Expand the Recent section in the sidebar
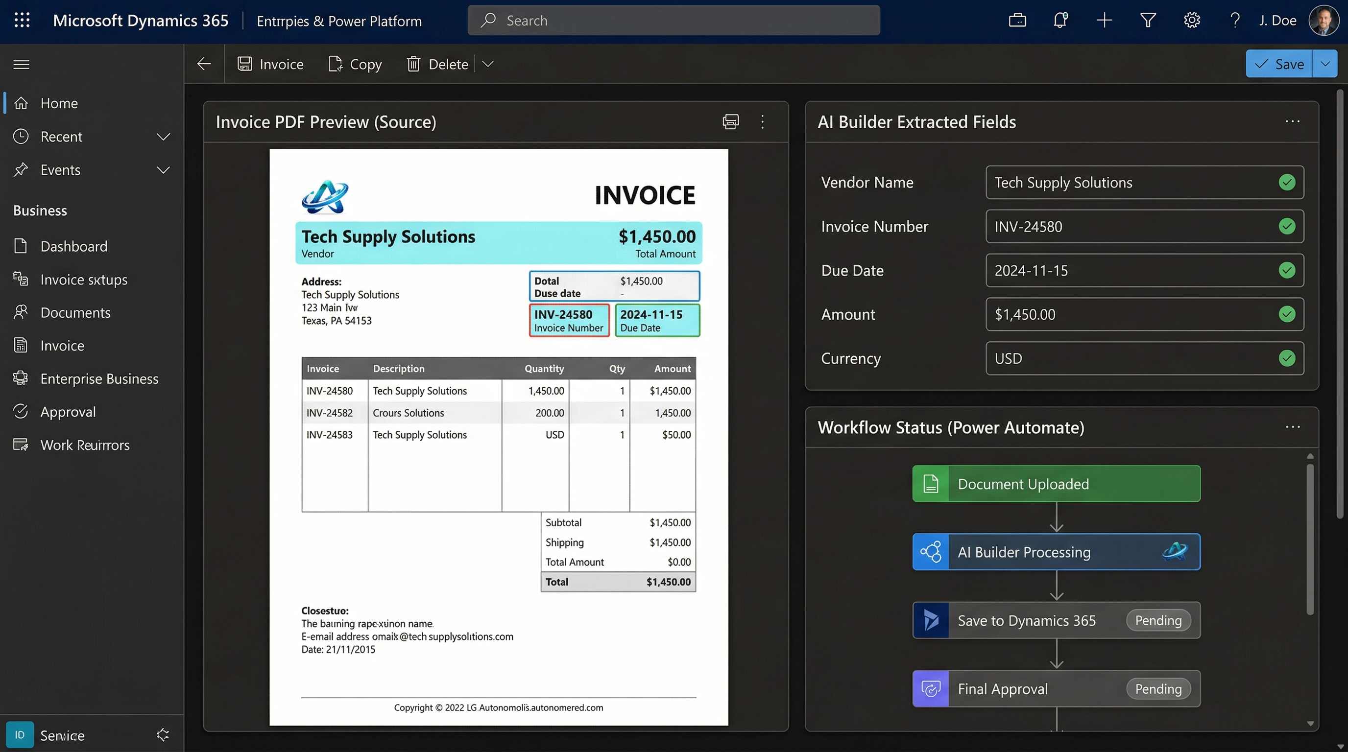 tap(163, 137)
